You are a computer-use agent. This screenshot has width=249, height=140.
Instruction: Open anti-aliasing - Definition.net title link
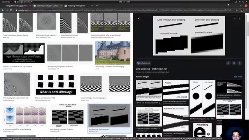tap(151, 69)
